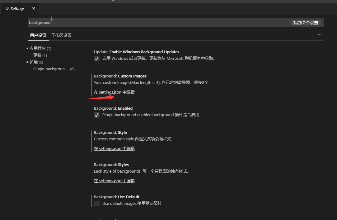
Task: Open settings.json link under Background: Styles
Action: (114, 181)
